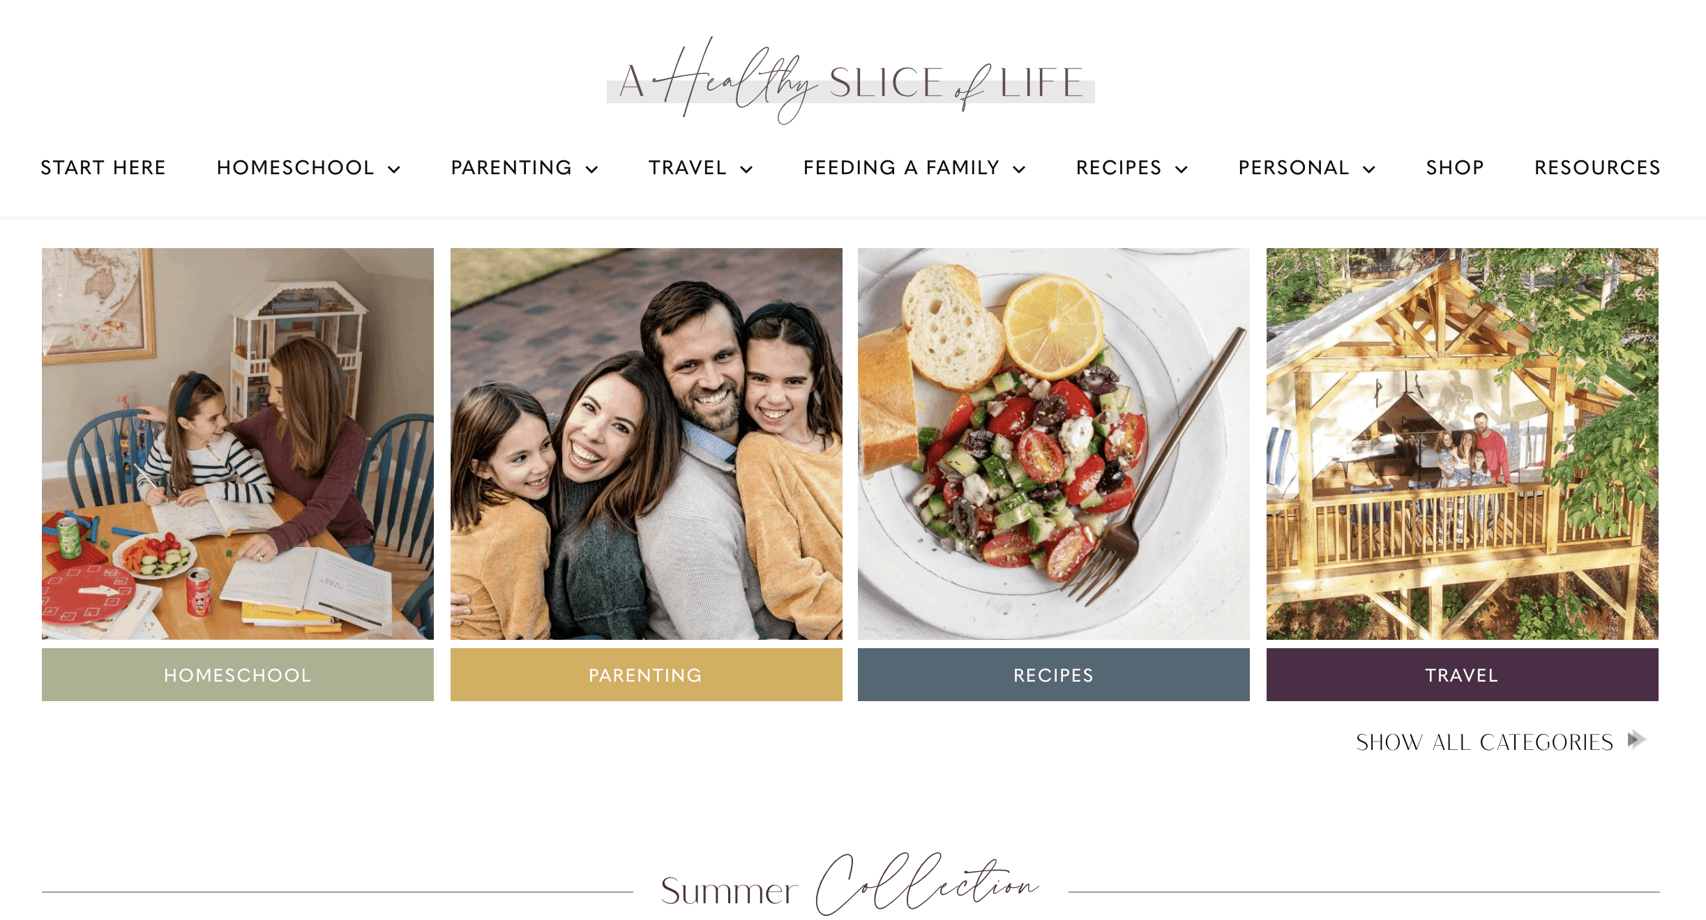
Task: Open the Feeding a Family dropdown arrow
Action: click(x=1019, y=169)
